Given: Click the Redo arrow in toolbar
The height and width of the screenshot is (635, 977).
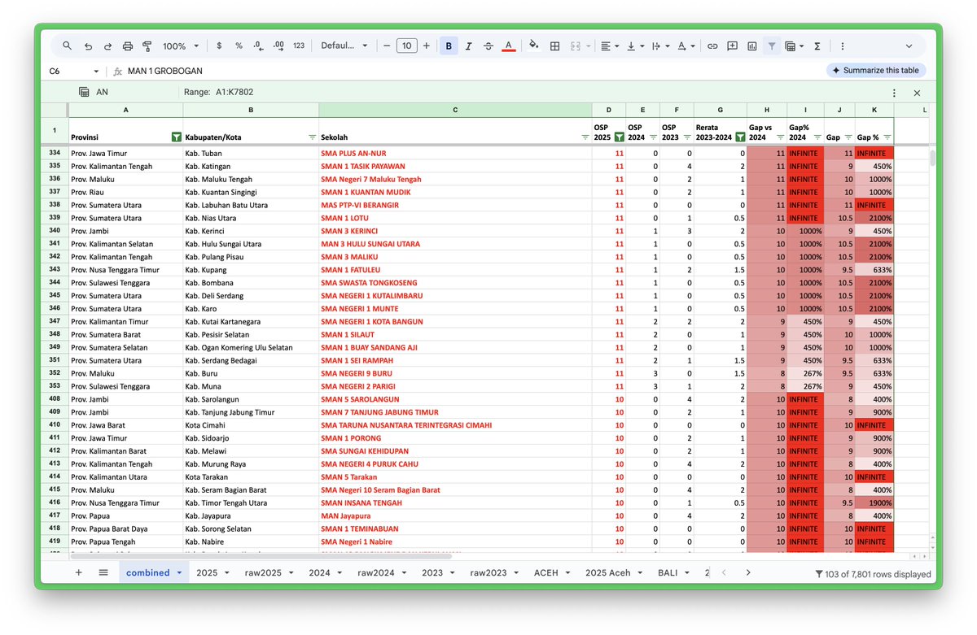Looking at the screenshot, I should point(107,46).
